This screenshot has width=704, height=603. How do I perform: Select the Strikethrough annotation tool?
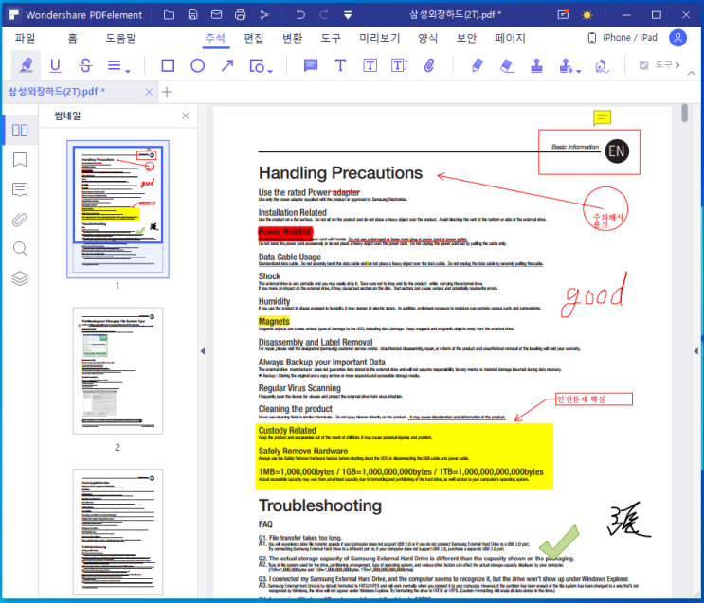tap(85, 65)
